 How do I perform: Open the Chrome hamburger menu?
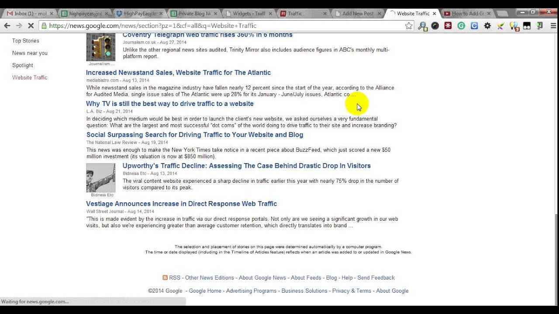click(553, 26)
